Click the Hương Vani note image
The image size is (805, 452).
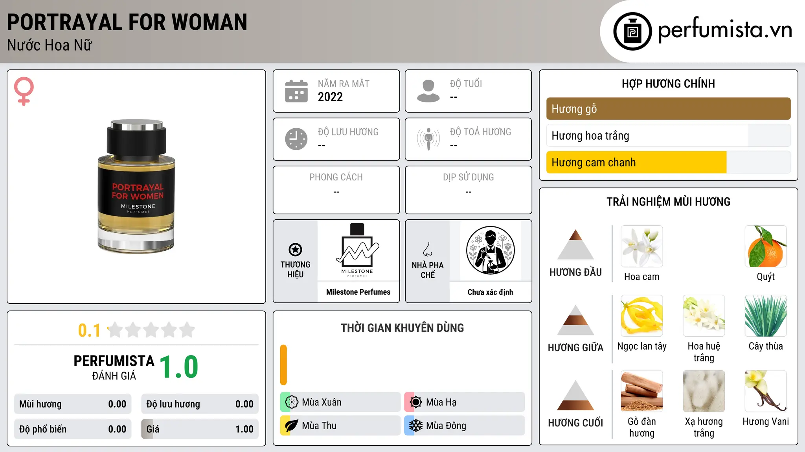(x=766, y=391)
